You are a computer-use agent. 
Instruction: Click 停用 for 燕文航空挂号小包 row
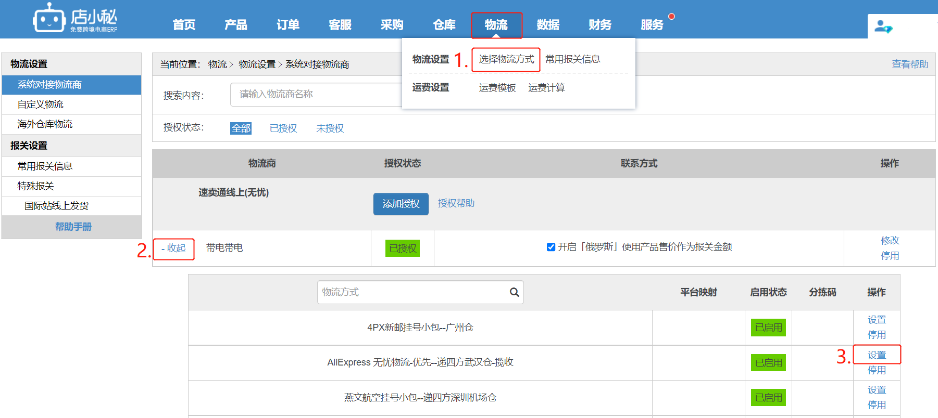(x=877, y=405)
